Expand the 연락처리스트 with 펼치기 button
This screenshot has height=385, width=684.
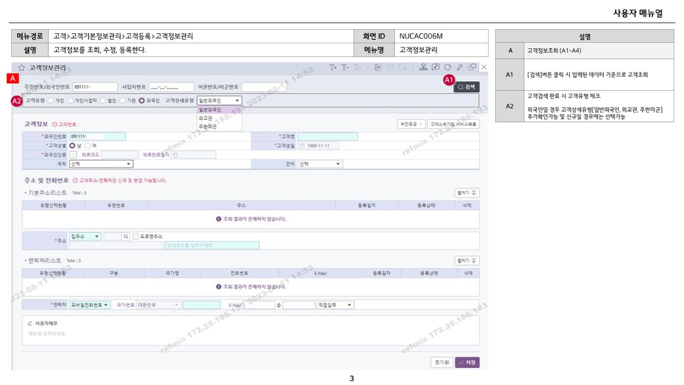(x=467, y=260)
